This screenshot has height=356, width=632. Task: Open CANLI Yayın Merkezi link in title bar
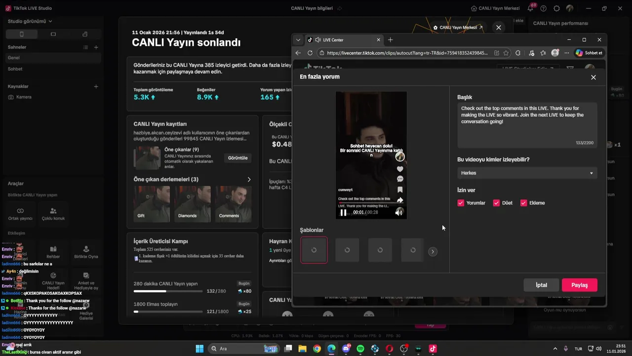pos(495,8)
